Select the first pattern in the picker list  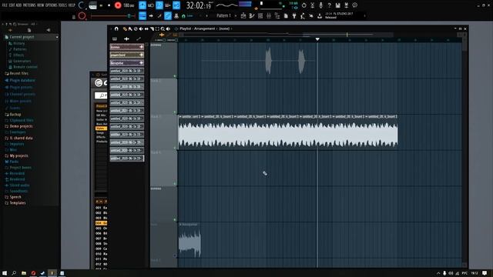(x=126, y=47)
